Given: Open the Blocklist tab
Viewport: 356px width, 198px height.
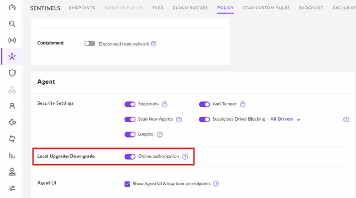Looking at the screenshot, I should (x=311, y=8).
